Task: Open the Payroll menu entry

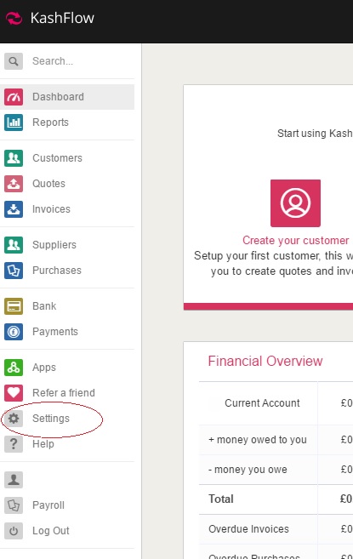Action: coord(48,505)
